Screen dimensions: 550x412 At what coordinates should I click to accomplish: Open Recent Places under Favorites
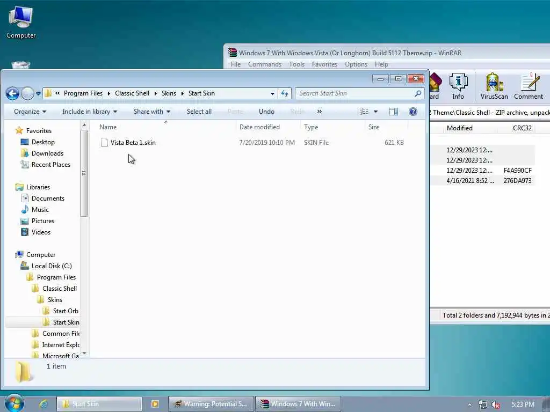pos(51,165)
